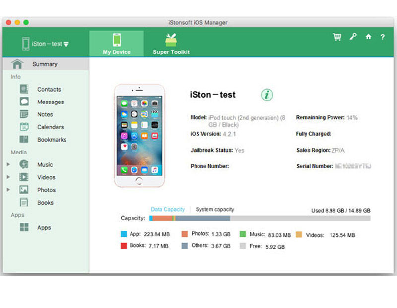Click the Summary house icon
Viewport: 397px width, 308px height.
(x=17, y=64)
